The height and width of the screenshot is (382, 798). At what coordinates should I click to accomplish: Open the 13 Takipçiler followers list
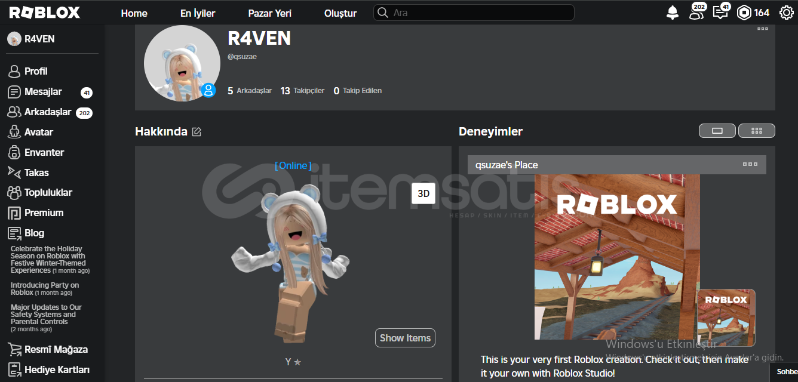302,91
